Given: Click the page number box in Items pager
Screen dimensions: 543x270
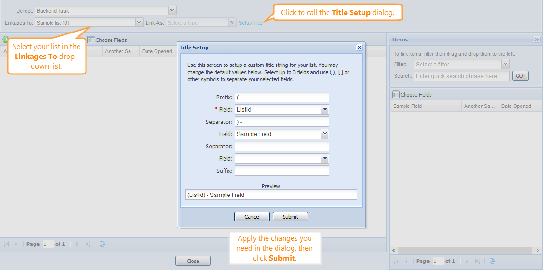Looking at the screenshot, I should [439, 261].
